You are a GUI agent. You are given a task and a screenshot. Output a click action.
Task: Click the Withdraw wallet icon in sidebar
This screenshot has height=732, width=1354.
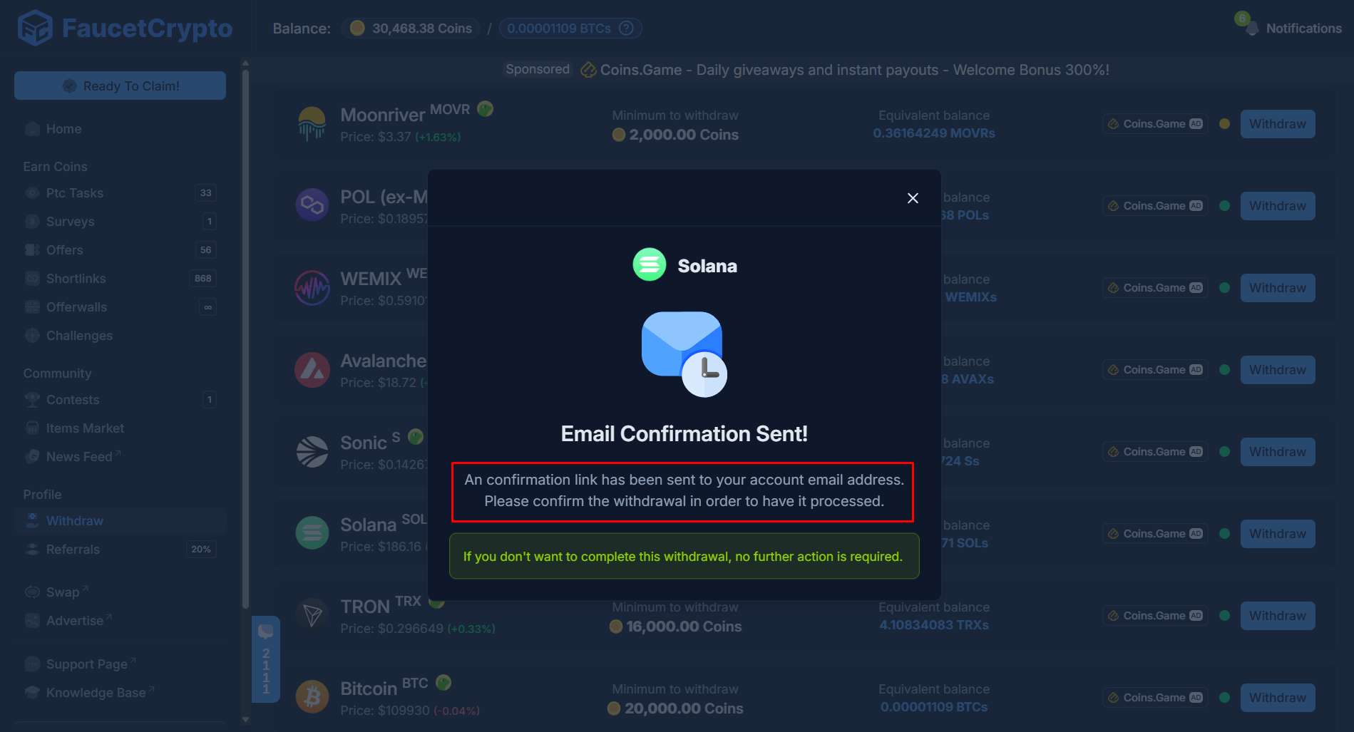click(32, 520)
